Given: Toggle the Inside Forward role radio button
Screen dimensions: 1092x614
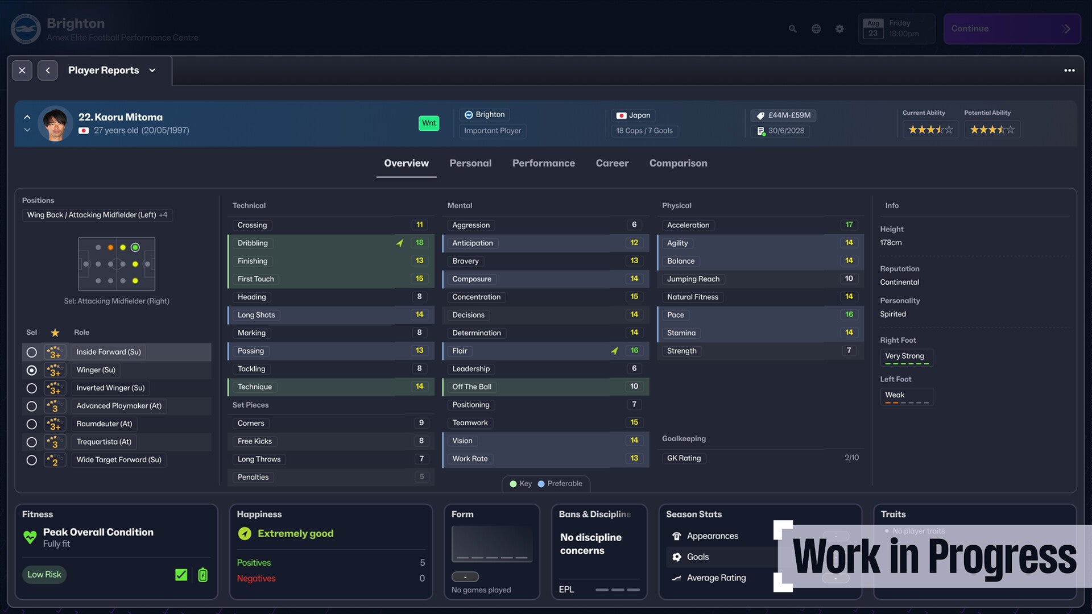Looking at the screenshot, I should pos(31,351).
